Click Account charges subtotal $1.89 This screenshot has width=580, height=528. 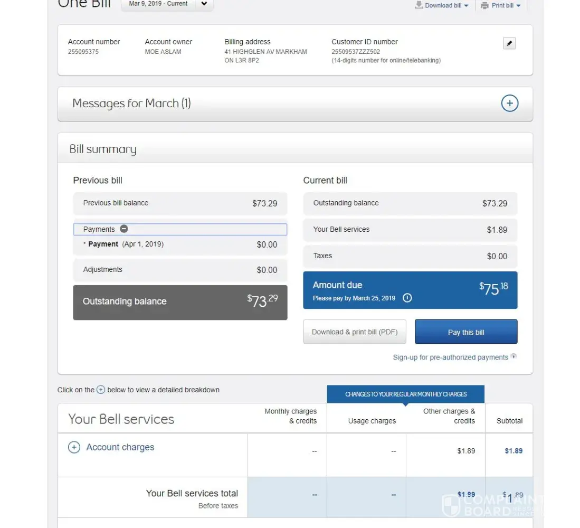tap(513, 451)
